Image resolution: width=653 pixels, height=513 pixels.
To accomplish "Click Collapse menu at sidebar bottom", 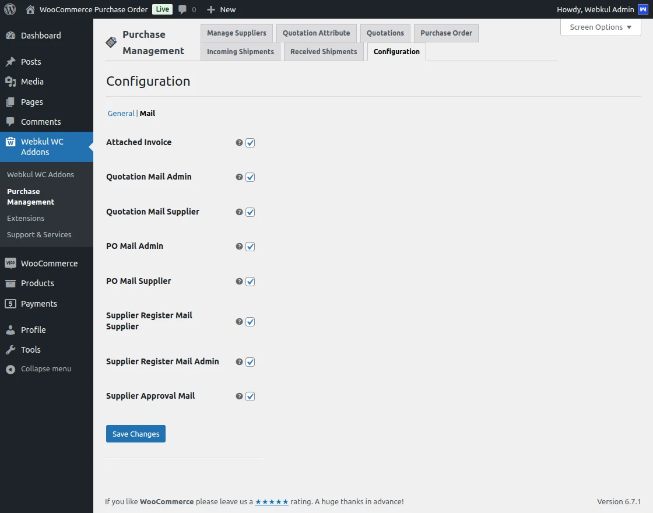I will coord(39,368).
